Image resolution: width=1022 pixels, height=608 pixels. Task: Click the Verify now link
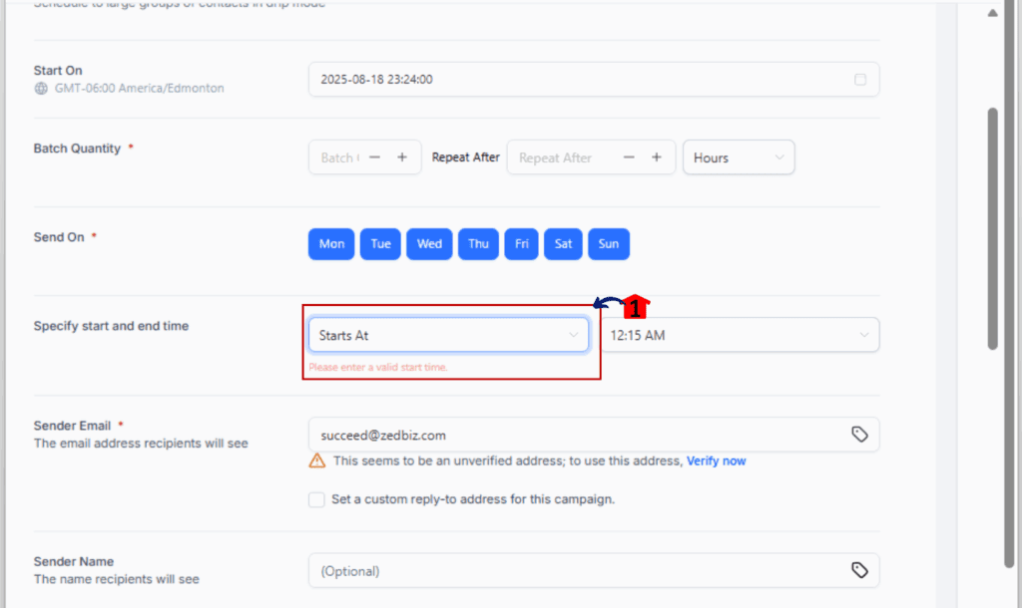(x=716, y=460)
